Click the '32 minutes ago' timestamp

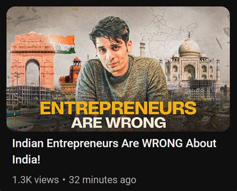tap(102, 180)
